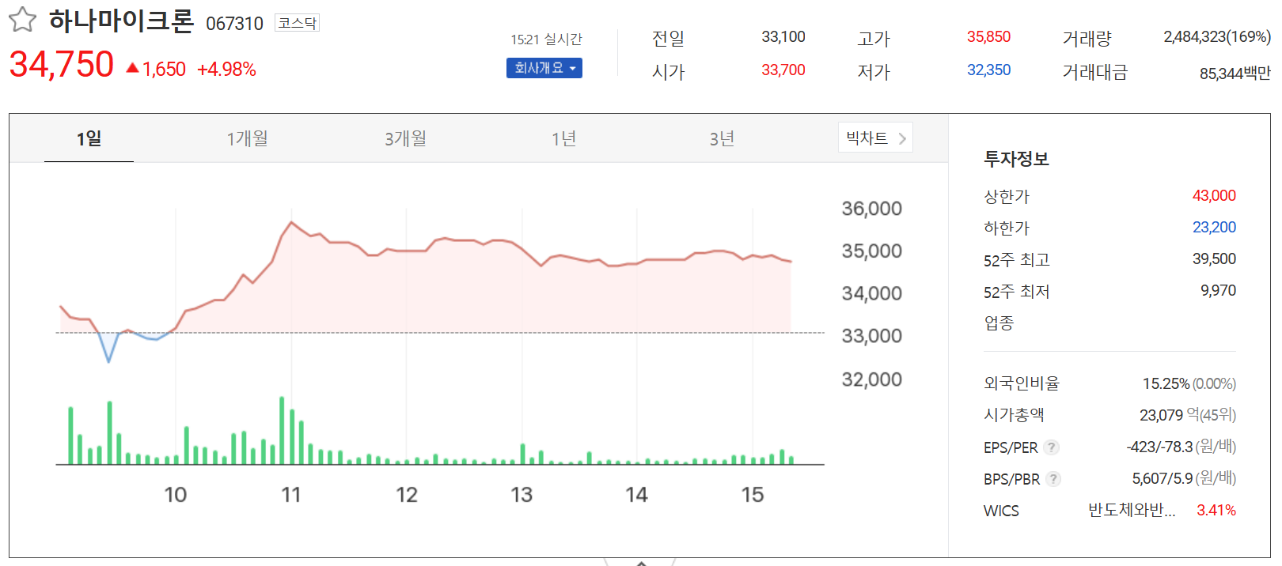Click the WICS change value 3.41%
The height and width of the screenshot is (566, 1282).
pos(1216,511)
